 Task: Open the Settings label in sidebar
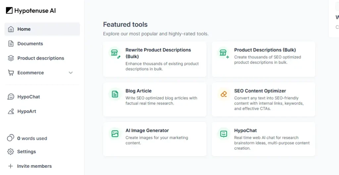(x=26, y=152)
